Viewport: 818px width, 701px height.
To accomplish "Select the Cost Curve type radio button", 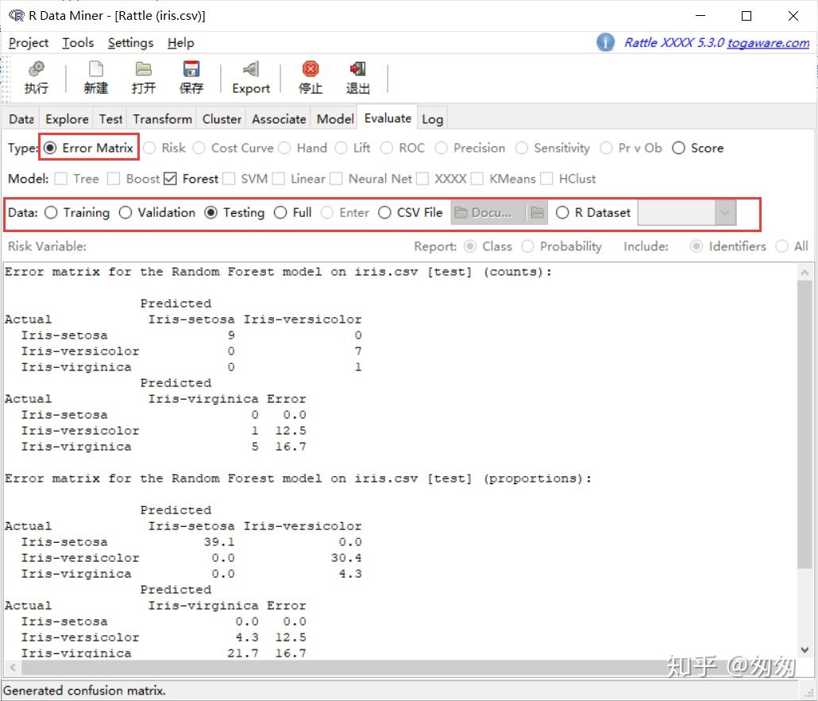I will [x=199, y=149].
